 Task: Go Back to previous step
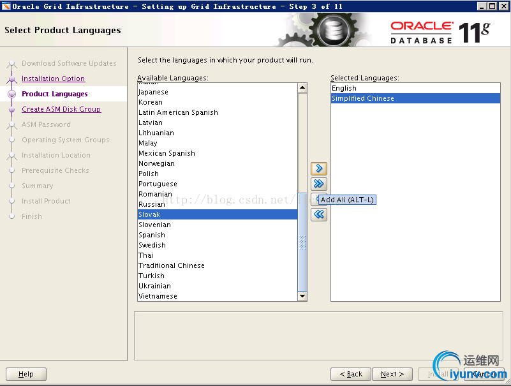click(351, 374)
